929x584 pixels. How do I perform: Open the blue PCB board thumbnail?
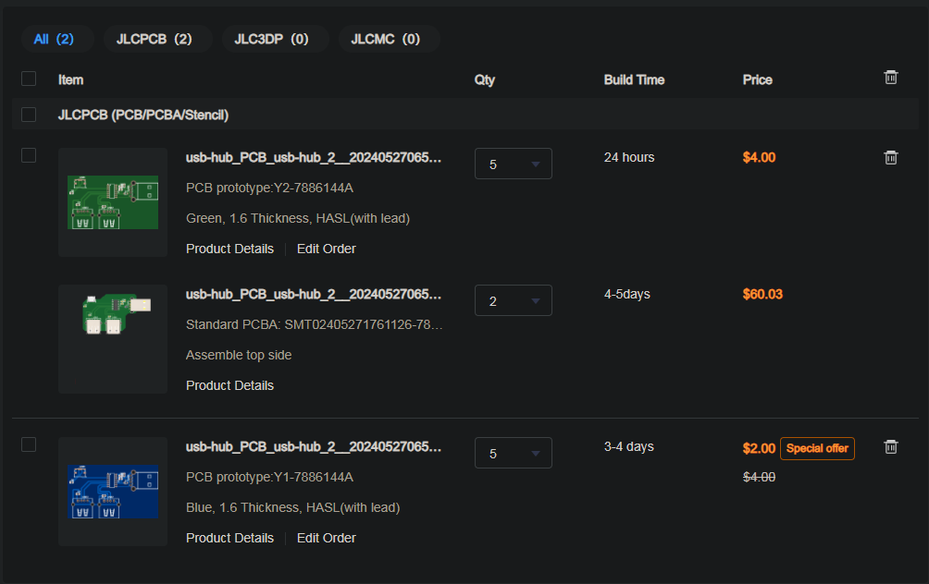113,492
